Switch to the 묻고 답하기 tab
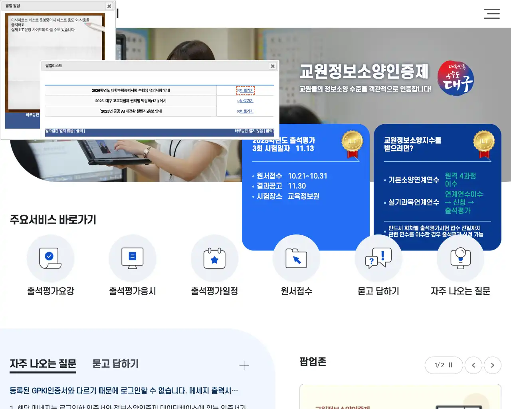Image resolution: width=511 pixels, height=409 pixels. click(115, 364)
